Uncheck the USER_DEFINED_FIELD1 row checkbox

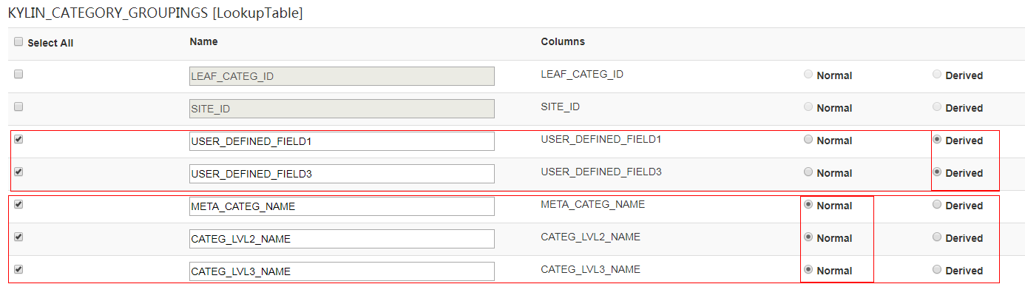click(x=18, y=139)
